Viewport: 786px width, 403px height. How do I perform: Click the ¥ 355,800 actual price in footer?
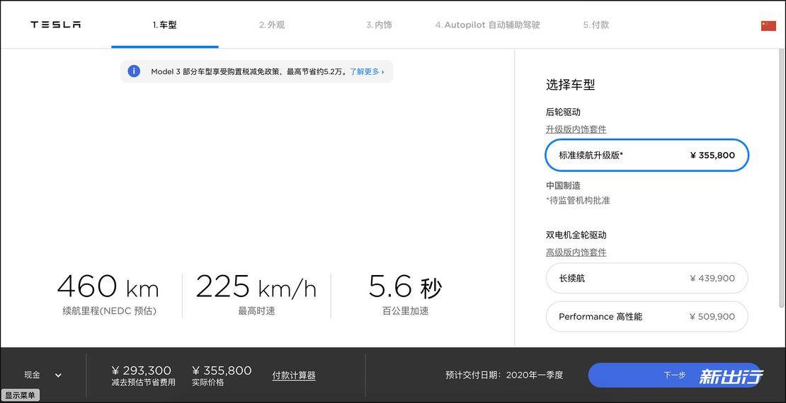click(x=222, y=370)
